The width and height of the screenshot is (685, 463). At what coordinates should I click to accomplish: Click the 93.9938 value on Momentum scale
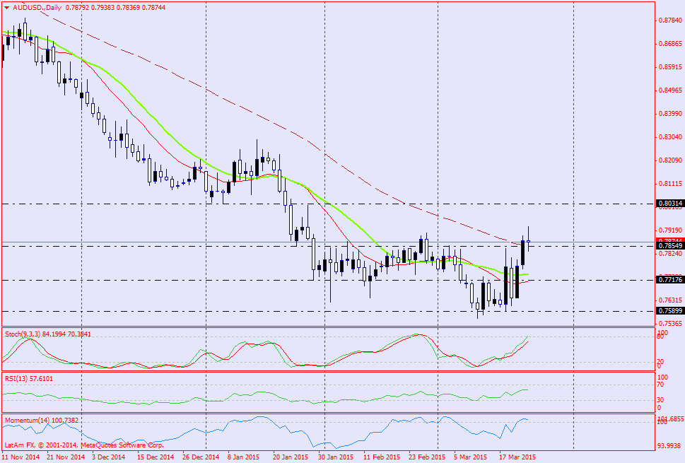(x=669, y=446)
